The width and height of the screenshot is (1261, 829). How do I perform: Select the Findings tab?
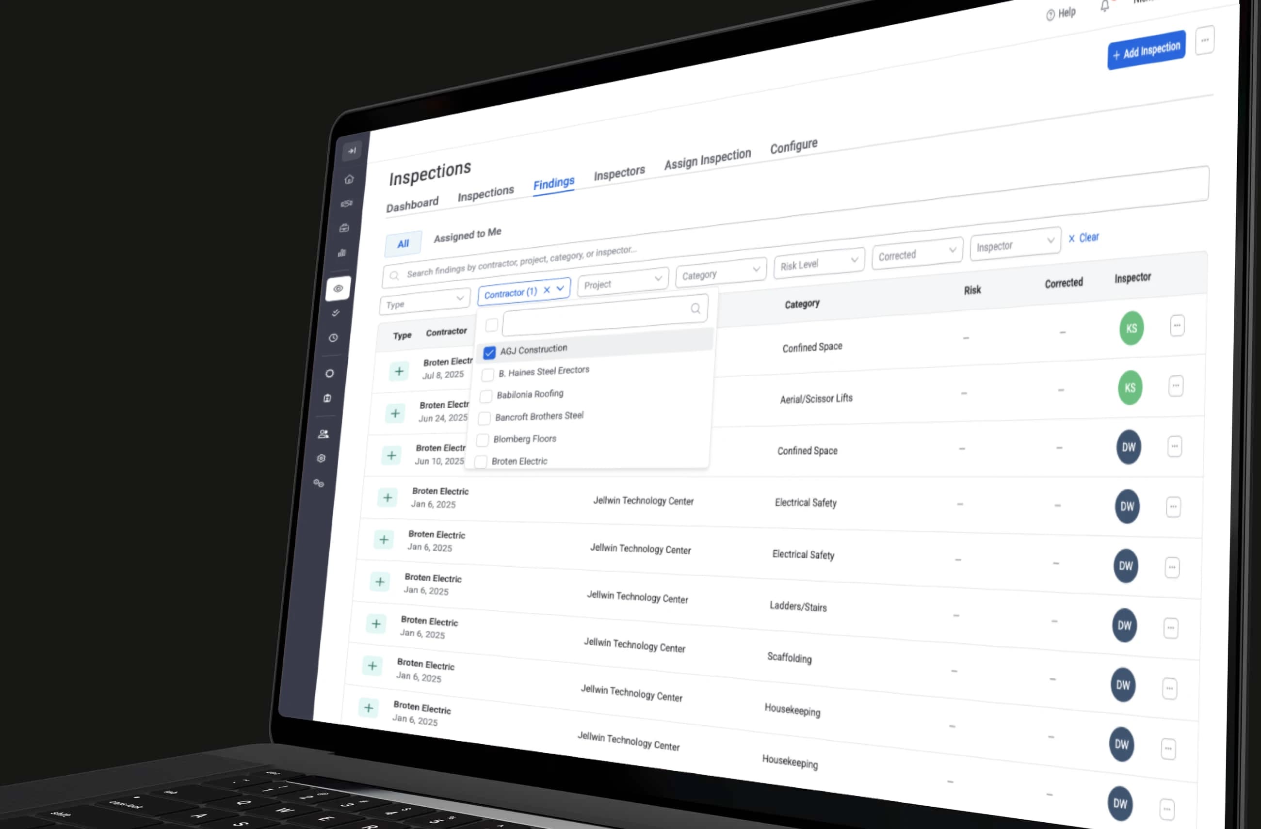pyautogui.click(x=554, y=183)
